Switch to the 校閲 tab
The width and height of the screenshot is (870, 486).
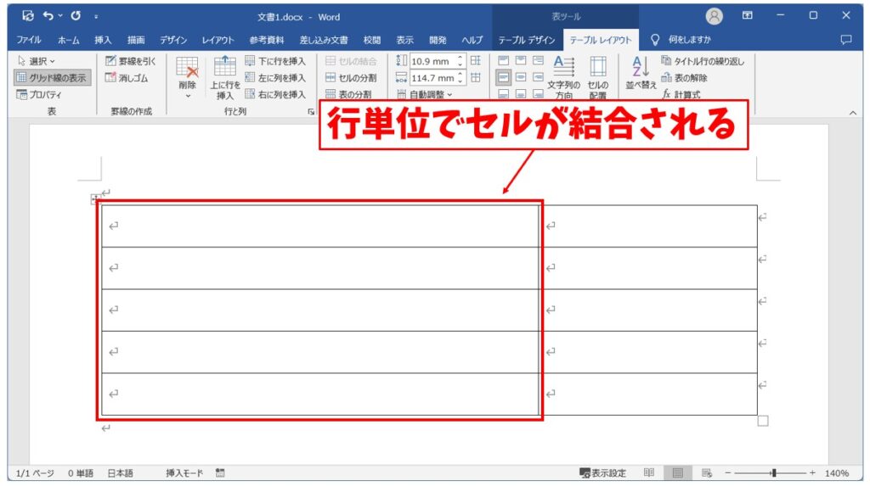click(x=372, y=40)
